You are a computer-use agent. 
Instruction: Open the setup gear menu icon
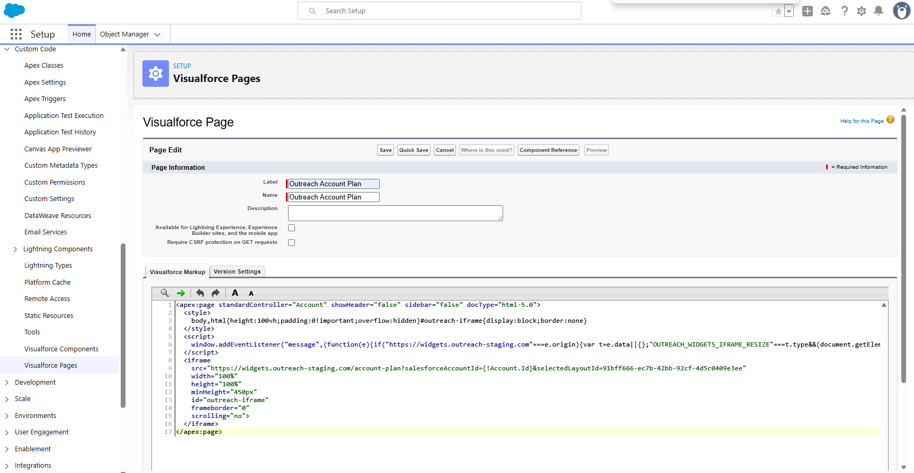862,11
